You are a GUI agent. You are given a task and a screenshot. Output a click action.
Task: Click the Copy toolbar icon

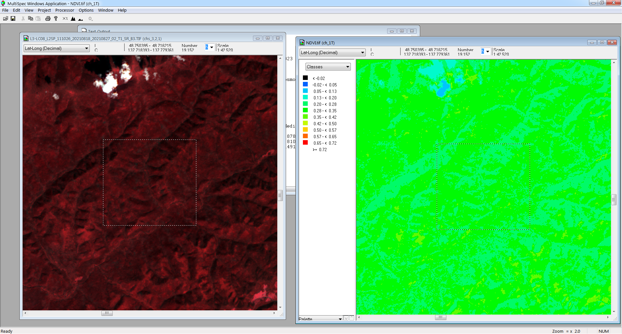(30, 18)
